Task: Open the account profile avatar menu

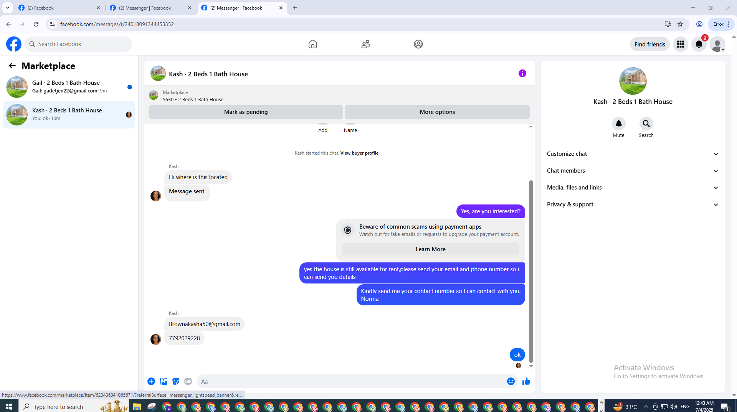Action: pyautogui.click(x=717, y=44)
